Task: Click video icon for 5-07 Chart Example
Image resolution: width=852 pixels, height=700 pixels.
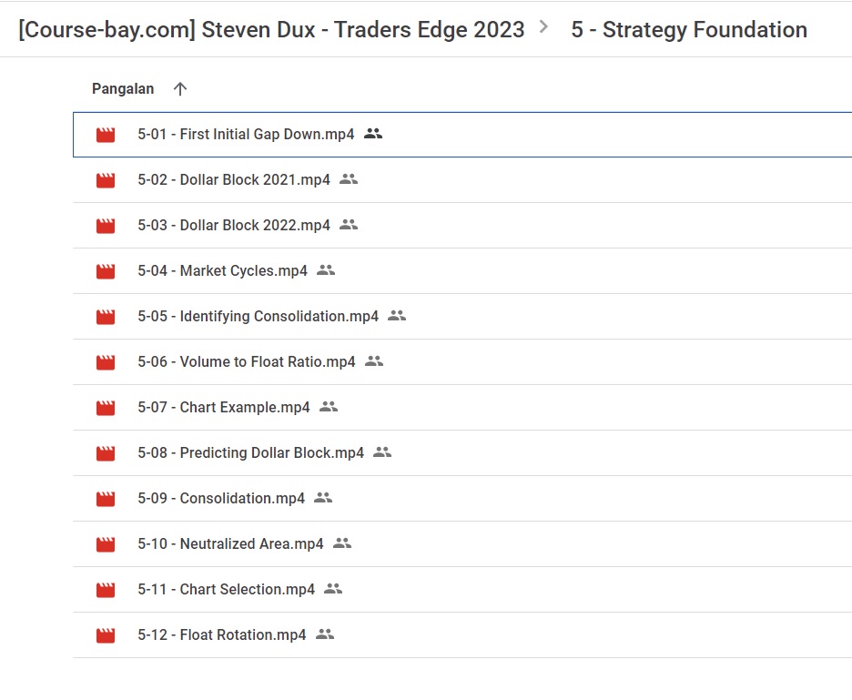Action: [106, 408]
